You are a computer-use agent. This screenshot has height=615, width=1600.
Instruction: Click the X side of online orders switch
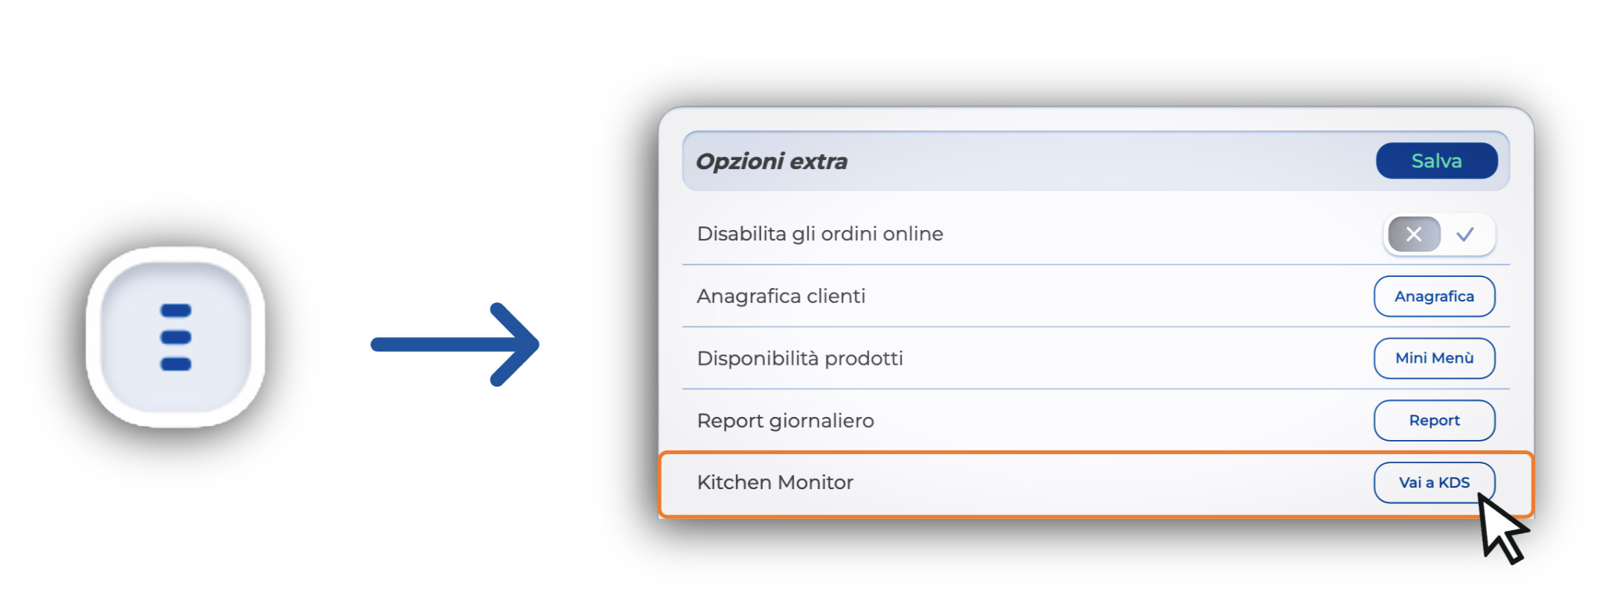[x=1413, y=235]
